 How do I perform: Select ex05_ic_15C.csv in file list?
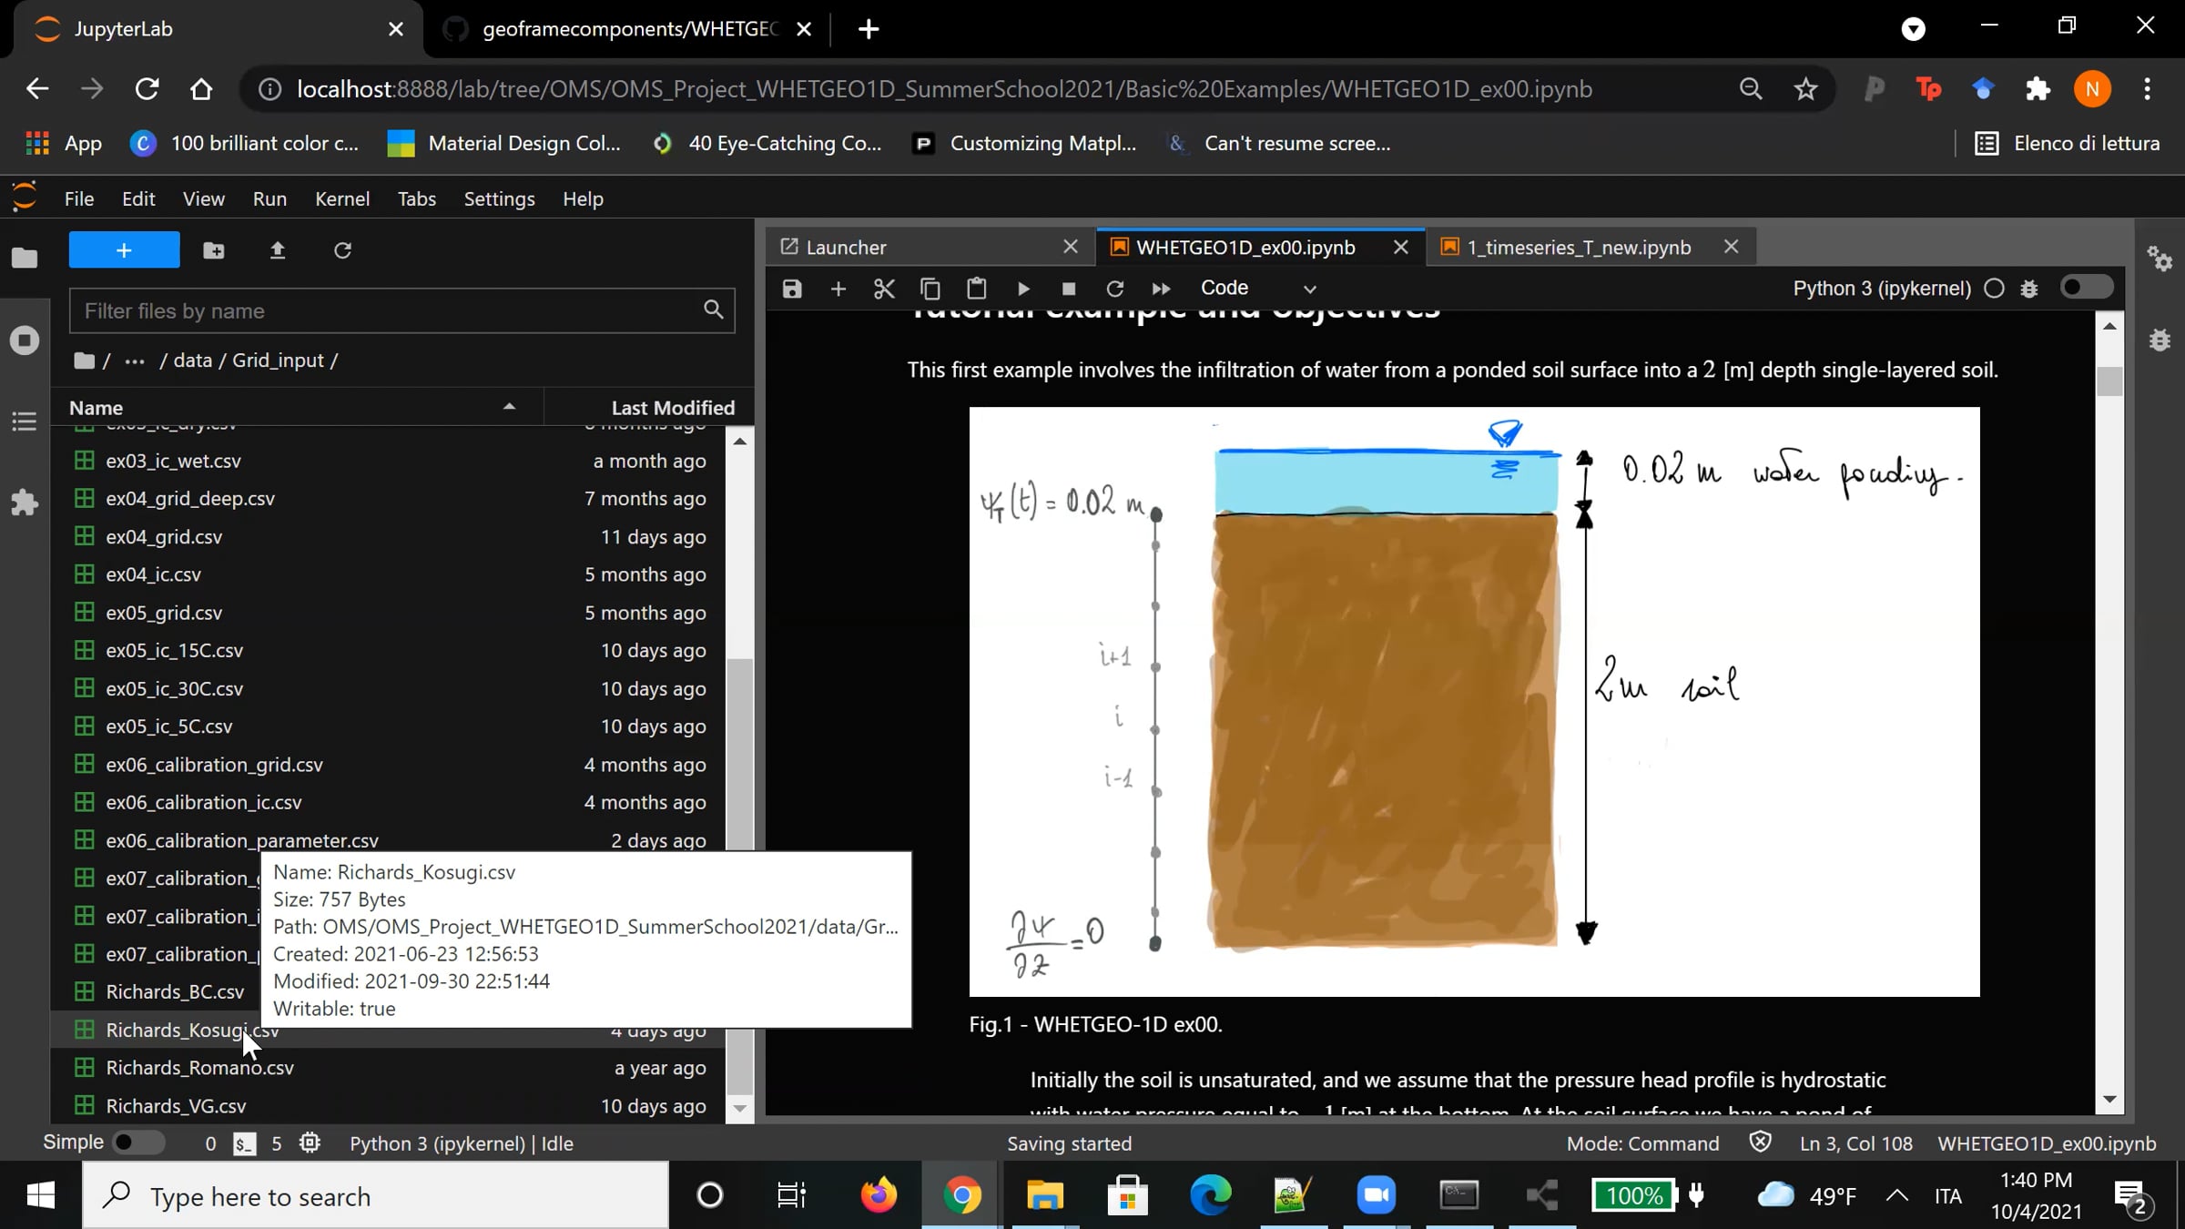tap(389, 651)
